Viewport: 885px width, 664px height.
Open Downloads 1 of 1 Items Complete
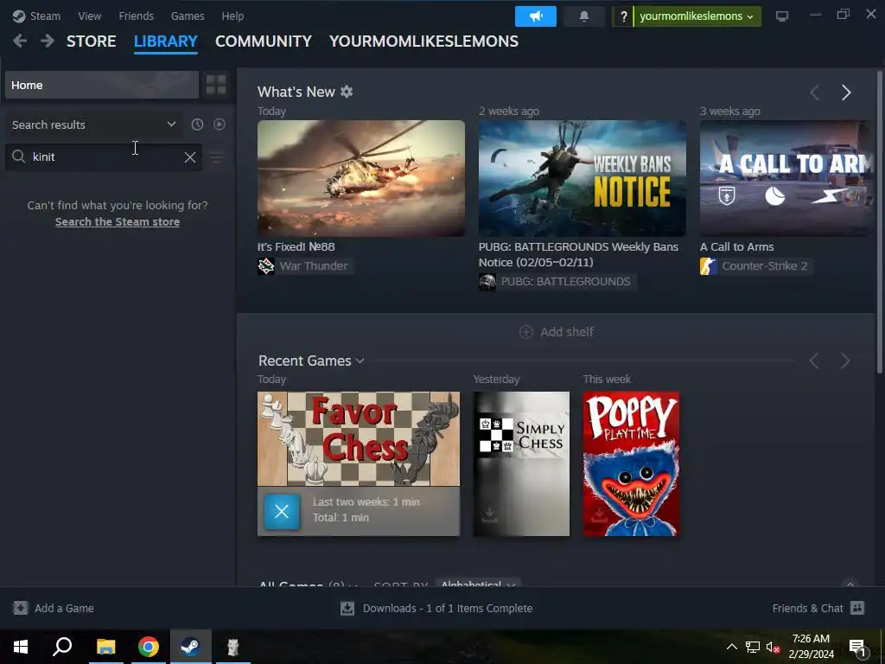point(448,608)
